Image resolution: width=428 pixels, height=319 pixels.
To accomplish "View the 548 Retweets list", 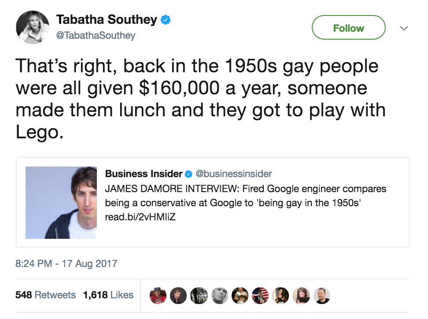I will 45,295.
